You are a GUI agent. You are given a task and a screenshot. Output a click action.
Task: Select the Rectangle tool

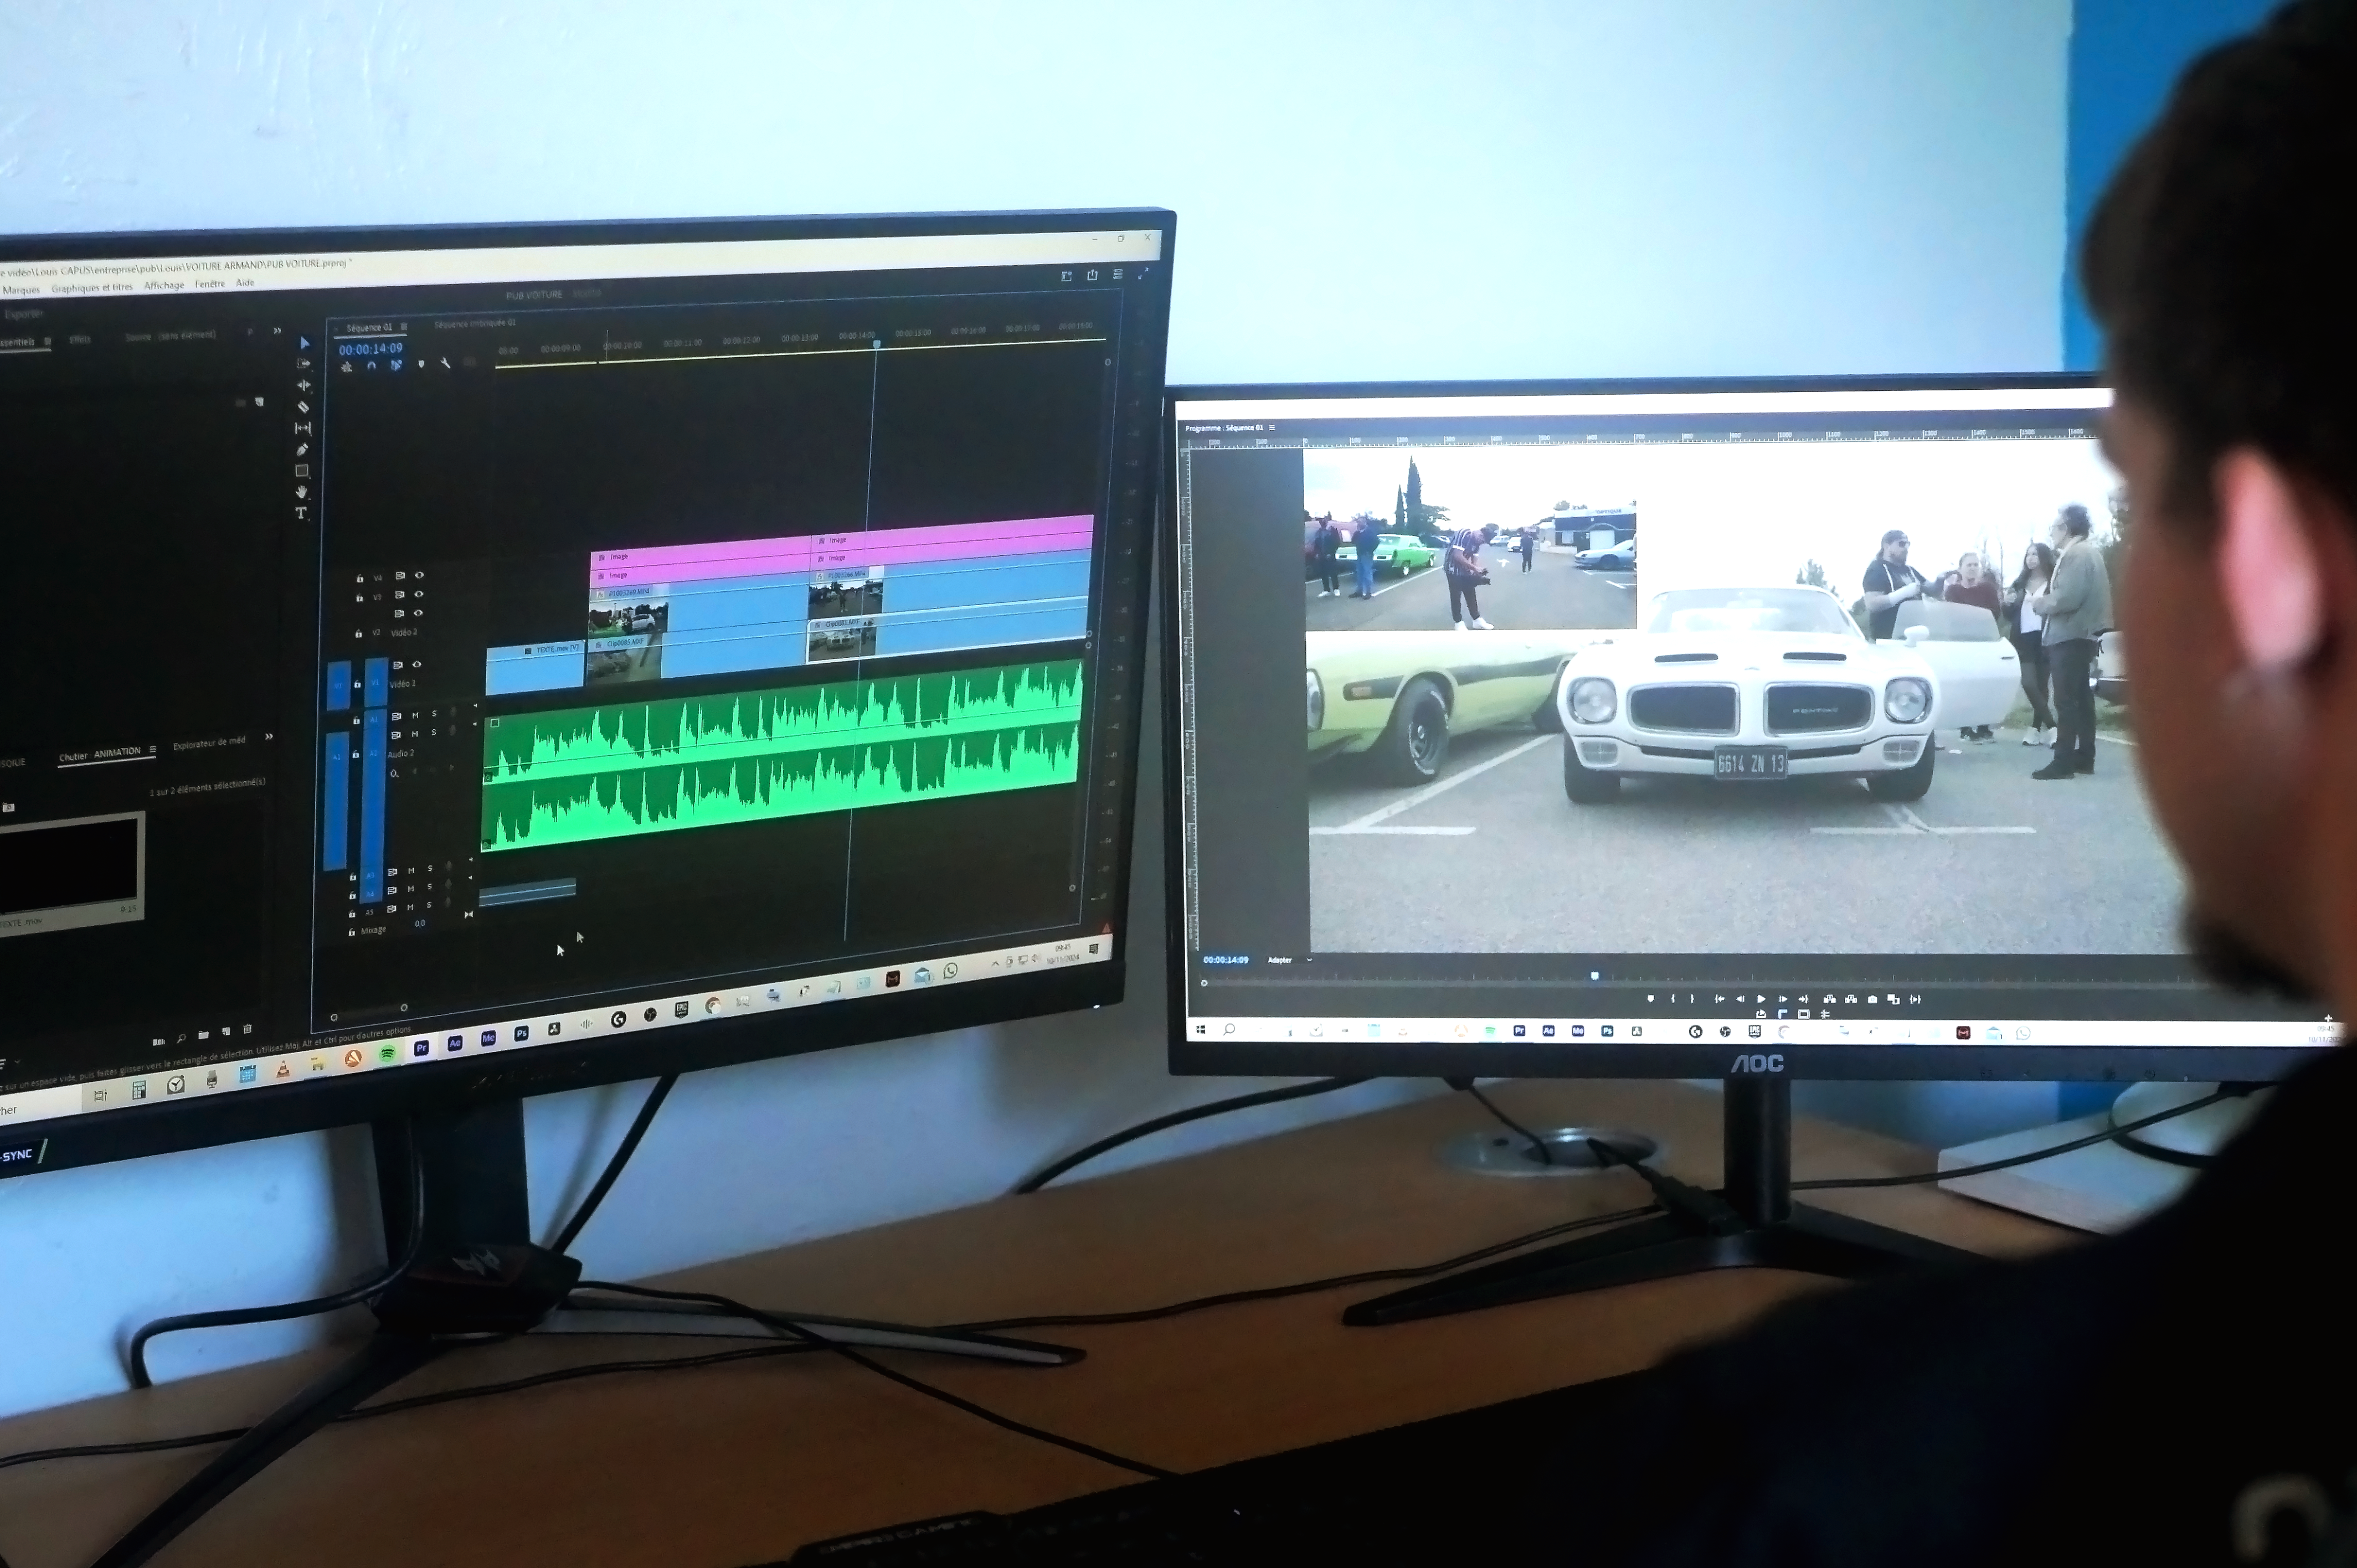(302, 471)
